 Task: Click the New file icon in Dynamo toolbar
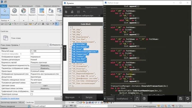(66, 12)
